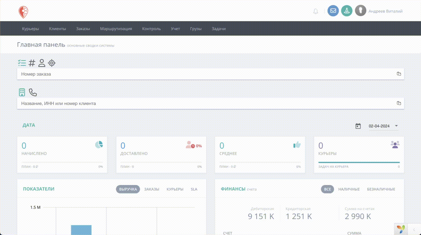Viewport: 421px width, 235px height.
Task: Click the Yii debug toolbar logo
Action: (401, 229)
